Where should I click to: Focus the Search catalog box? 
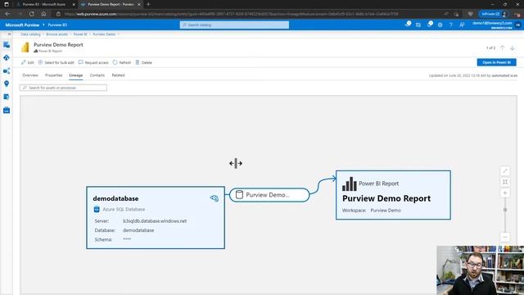click(234, 25)
